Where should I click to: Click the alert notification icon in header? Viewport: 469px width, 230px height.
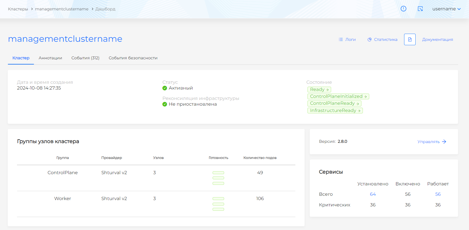click(x=404, y=9)
